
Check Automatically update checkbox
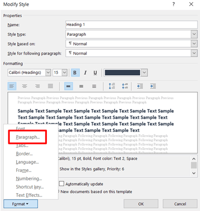point(61,183)
